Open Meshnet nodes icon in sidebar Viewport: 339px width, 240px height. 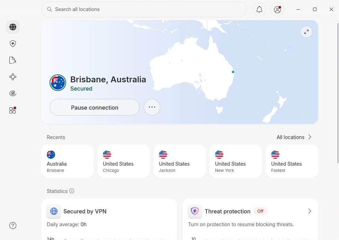[13, 77]
